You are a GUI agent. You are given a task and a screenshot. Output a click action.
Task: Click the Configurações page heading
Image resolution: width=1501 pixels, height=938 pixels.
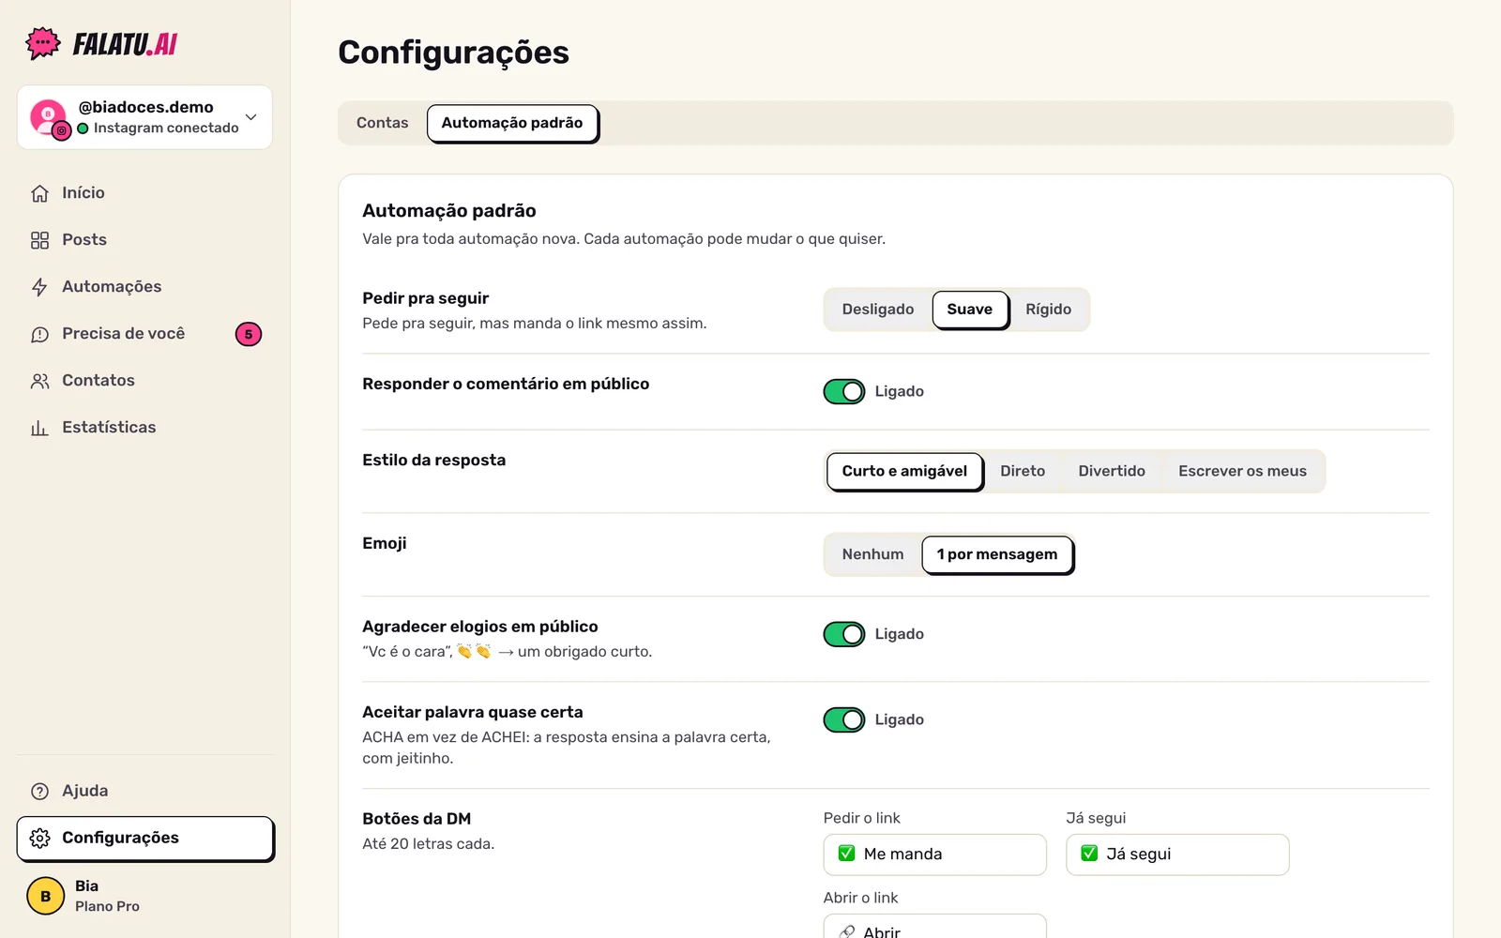pyautogui.click(x=454, y=53)
